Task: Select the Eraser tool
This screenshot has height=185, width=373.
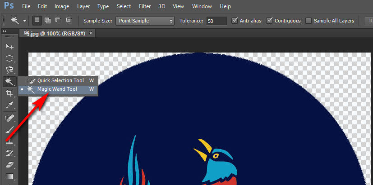Action: pyautogui.click(x=9, y=164)
